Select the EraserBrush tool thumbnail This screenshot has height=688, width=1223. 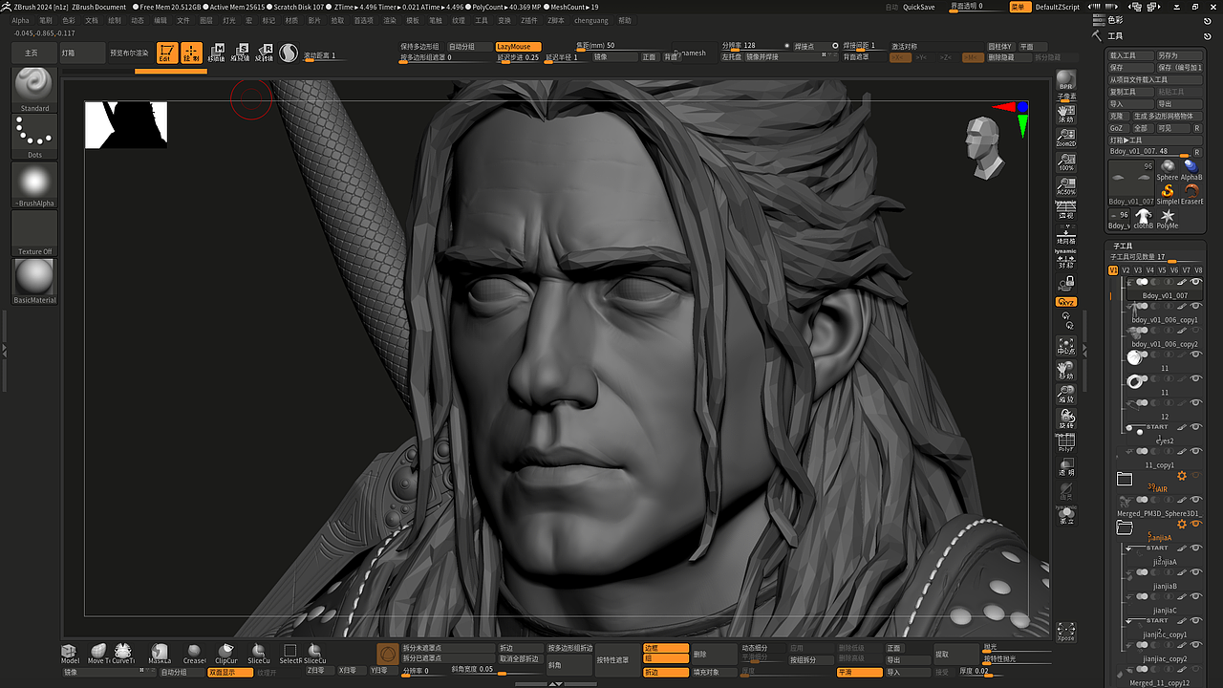pyautogui.click(x=1191, y=195)
